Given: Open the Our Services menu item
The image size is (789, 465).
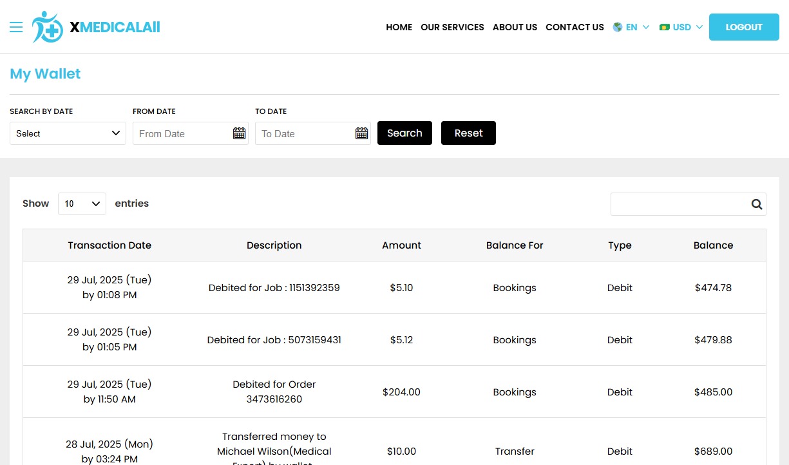Looking at the screenshot, I should coord(452,27).
